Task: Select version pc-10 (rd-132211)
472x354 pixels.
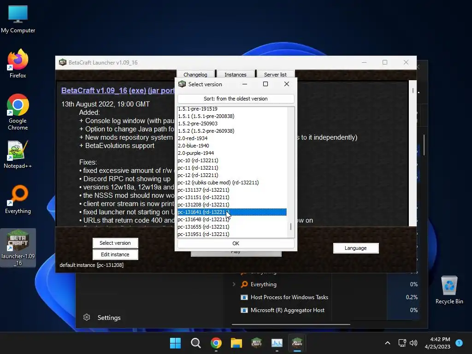Action: click(232, 160)
